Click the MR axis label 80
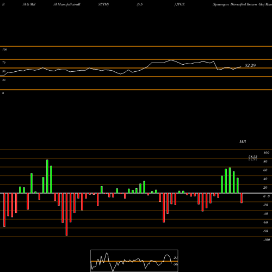272x272 pixels. [265, 162]
